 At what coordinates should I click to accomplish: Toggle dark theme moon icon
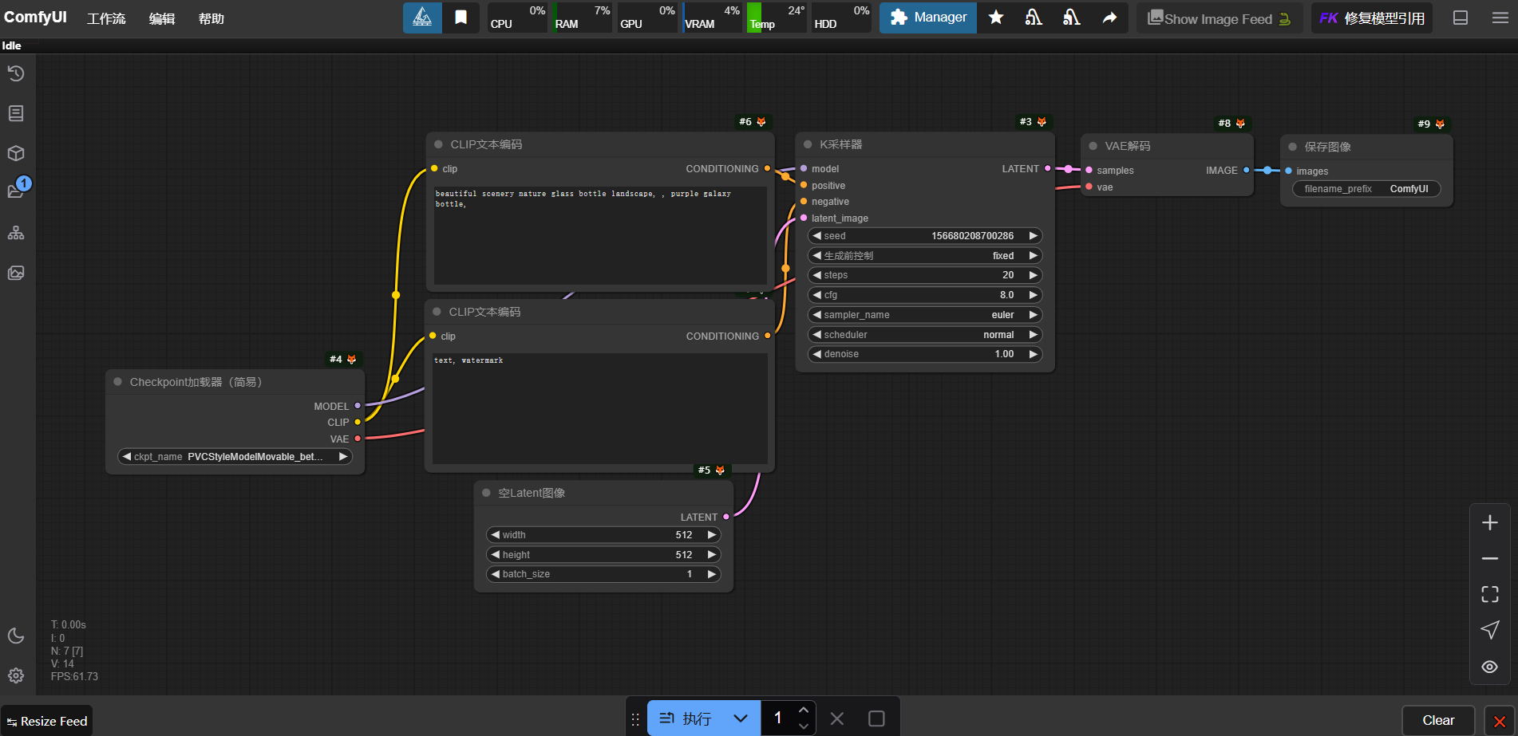tap(16, 636)
